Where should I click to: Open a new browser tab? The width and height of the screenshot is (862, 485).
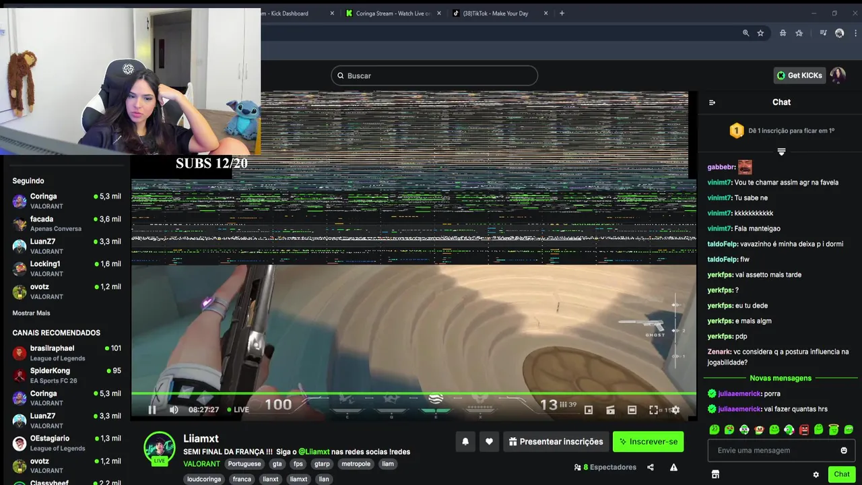pyautogui.click(x=562, y=13)
